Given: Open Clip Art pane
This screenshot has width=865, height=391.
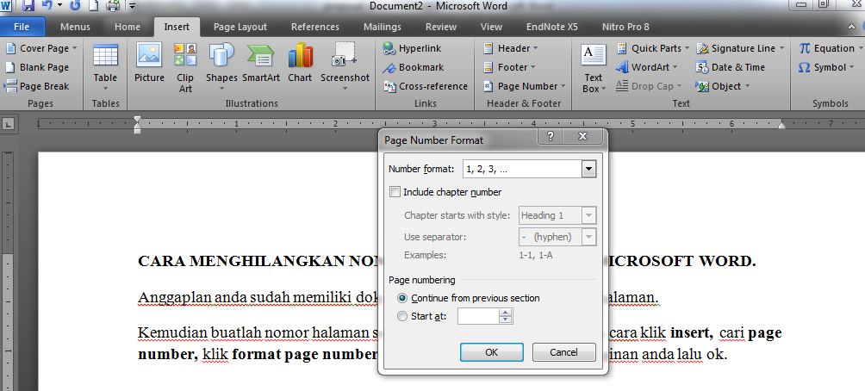Looking at the screenshot, I should tap(185, 67).
